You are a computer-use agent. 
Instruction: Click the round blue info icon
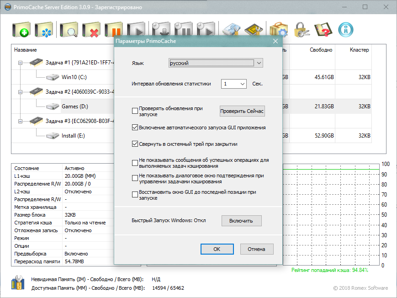click(346, 30)
